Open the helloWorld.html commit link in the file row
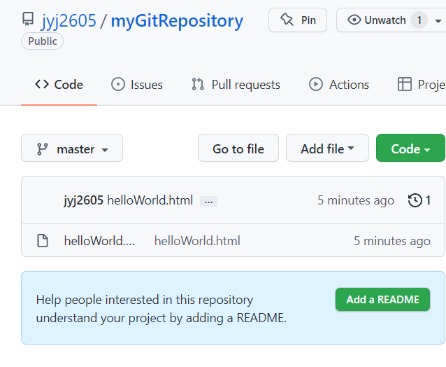This screenshot has width=446, height=367. click(x=197, y=241)
